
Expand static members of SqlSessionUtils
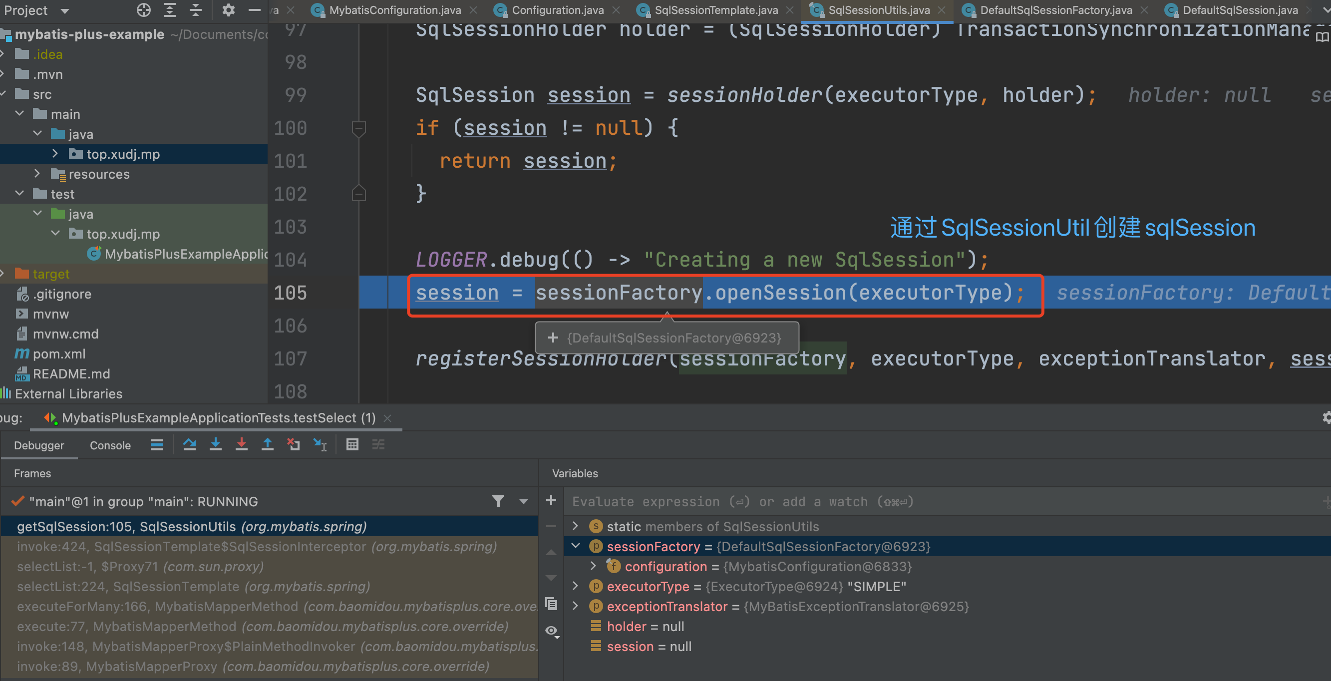[576, 526]
